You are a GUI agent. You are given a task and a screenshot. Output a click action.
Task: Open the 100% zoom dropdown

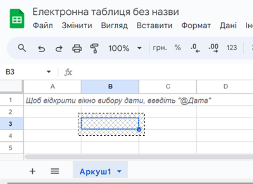pyautogui.click(x=125, y=48)
